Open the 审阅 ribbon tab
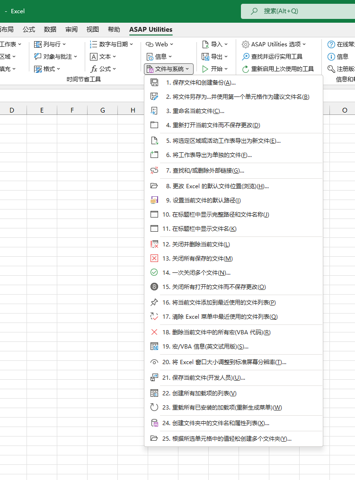Viewport: 355px width, 480px height. 71,29
